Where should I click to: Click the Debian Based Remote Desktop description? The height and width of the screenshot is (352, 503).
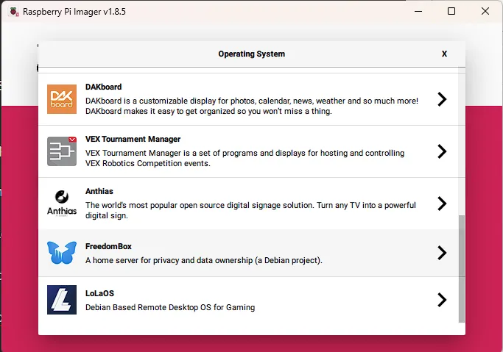click(170, 307)
